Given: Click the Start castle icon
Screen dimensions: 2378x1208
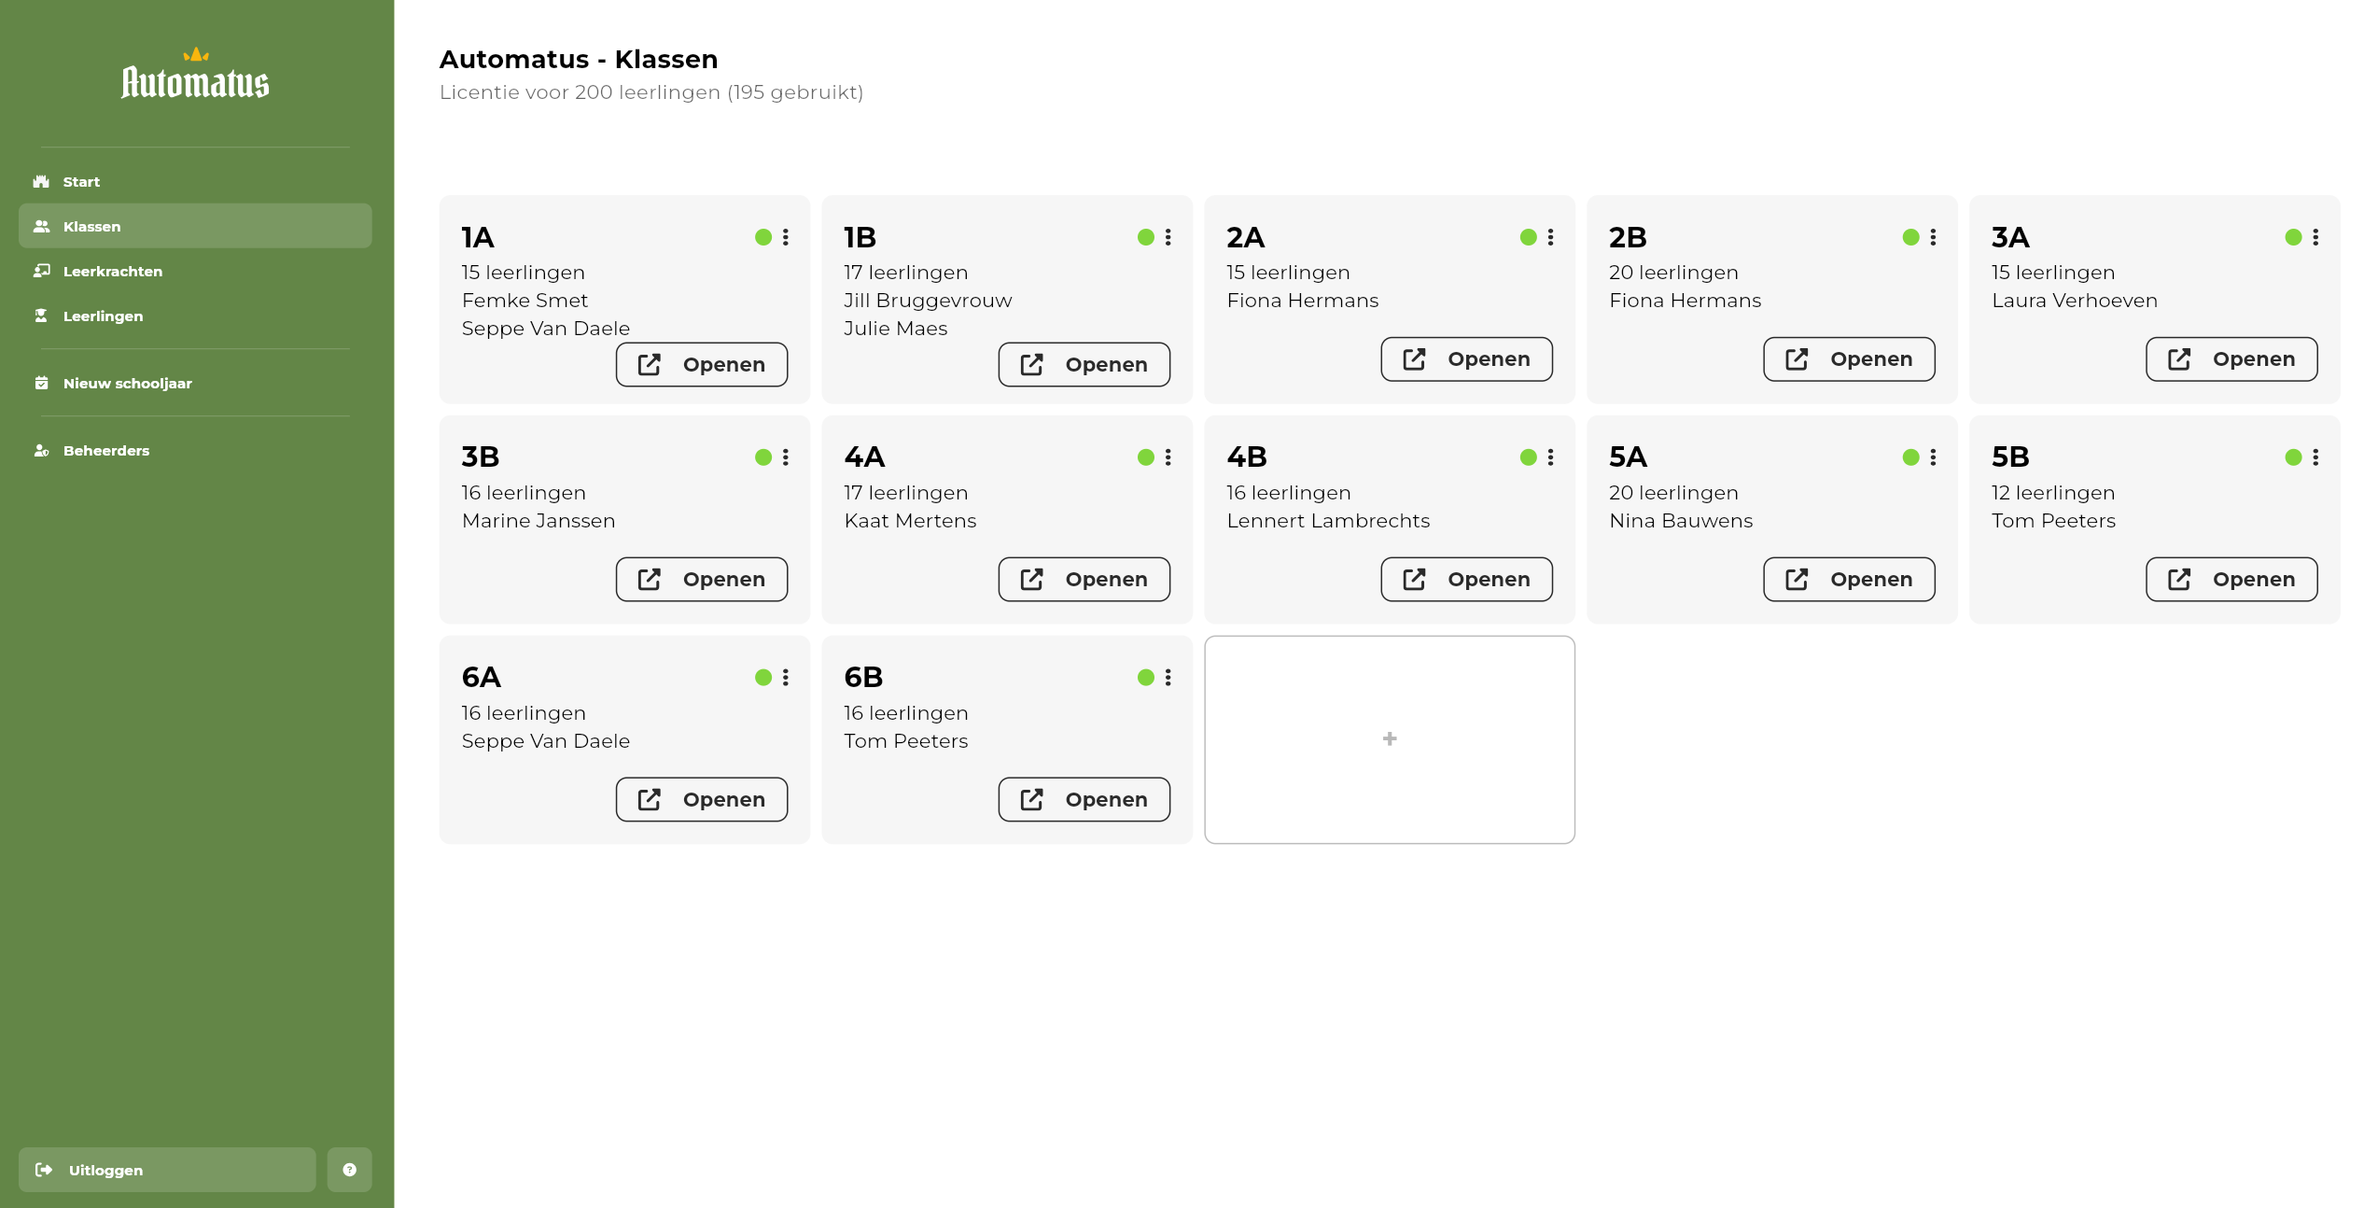Looking at the screenshot, I should pos(41,181).
